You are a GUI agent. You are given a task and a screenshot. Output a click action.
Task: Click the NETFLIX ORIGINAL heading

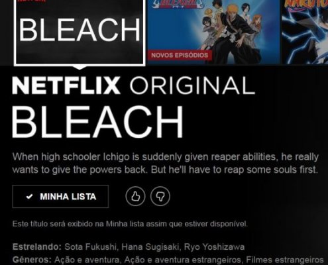click(134, 85)
